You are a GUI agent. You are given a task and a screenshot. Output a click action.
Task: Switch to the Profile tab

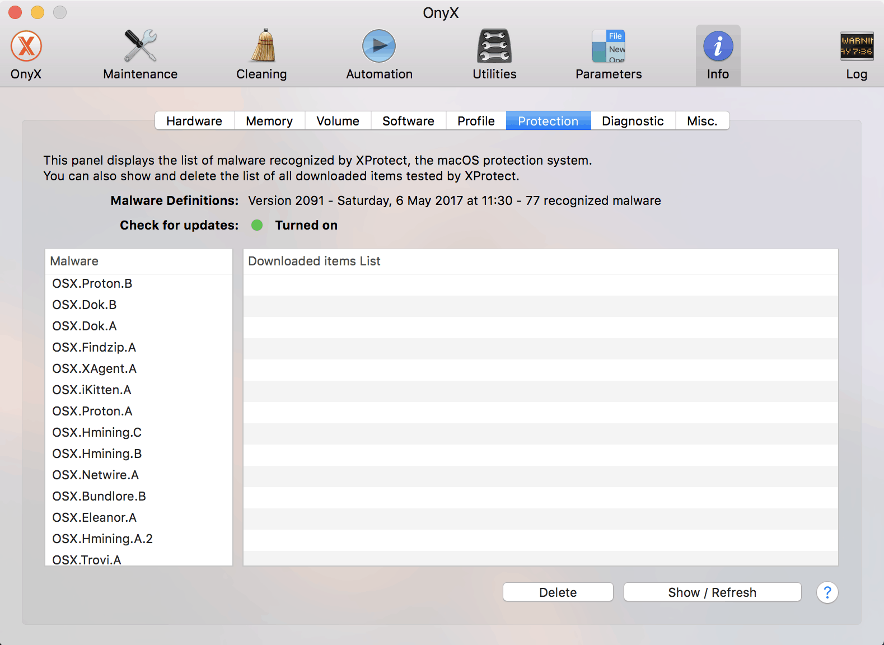(x=476, y=121)
